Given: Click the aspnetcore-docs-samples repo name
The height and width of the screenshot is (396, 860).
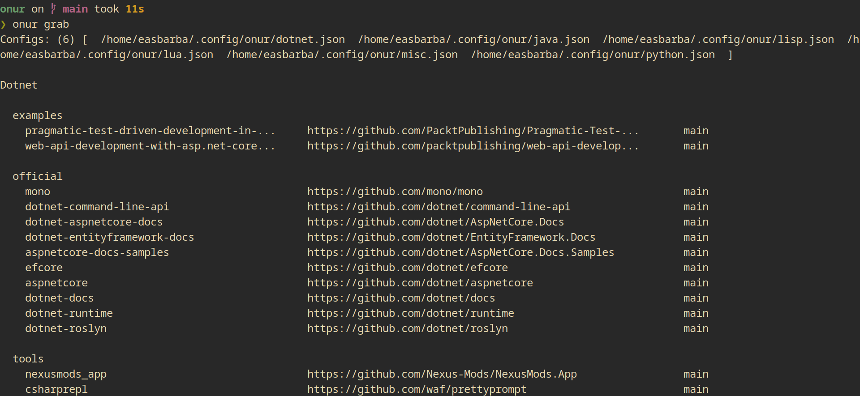Looking at the screenshot, I should pyautogui.click(x=97, y=252).
